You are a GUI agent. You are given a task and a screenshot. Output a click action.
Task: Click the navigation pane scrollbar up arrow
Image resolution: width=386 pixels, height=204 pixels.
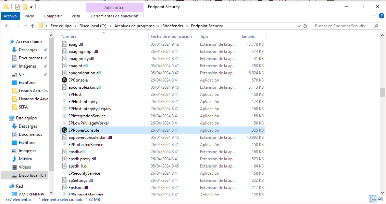[51, 35]
